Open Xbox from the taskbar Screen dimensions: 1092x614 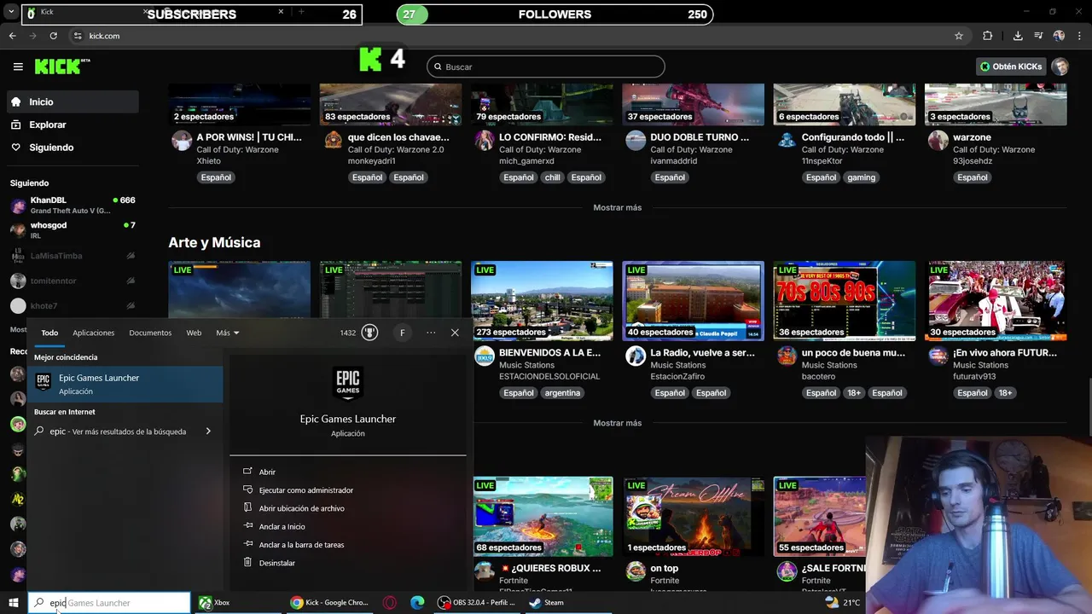pos(215,602)
